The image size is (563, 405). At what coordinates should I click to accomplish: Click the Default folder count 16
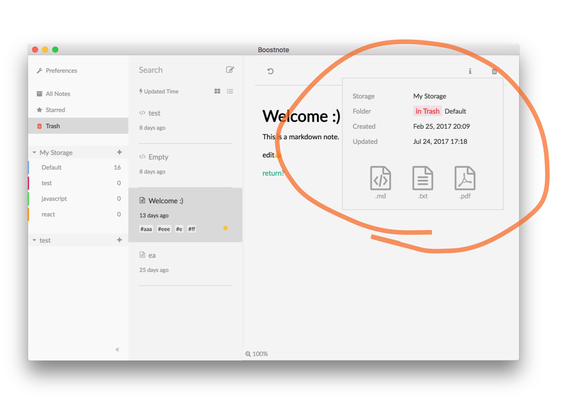pos(117,167)
